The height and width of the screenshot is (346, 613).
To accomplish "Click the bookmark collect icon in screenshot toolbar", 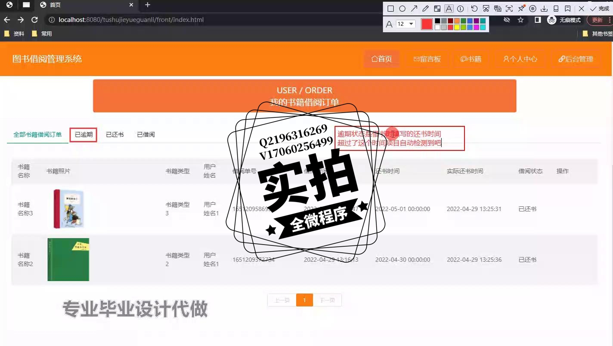I will click(567, 9).
